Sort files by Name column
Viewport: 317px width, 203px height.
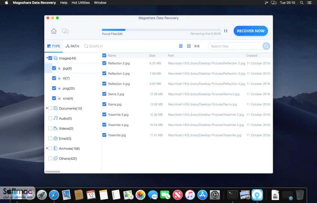click(x=112, y=56)
